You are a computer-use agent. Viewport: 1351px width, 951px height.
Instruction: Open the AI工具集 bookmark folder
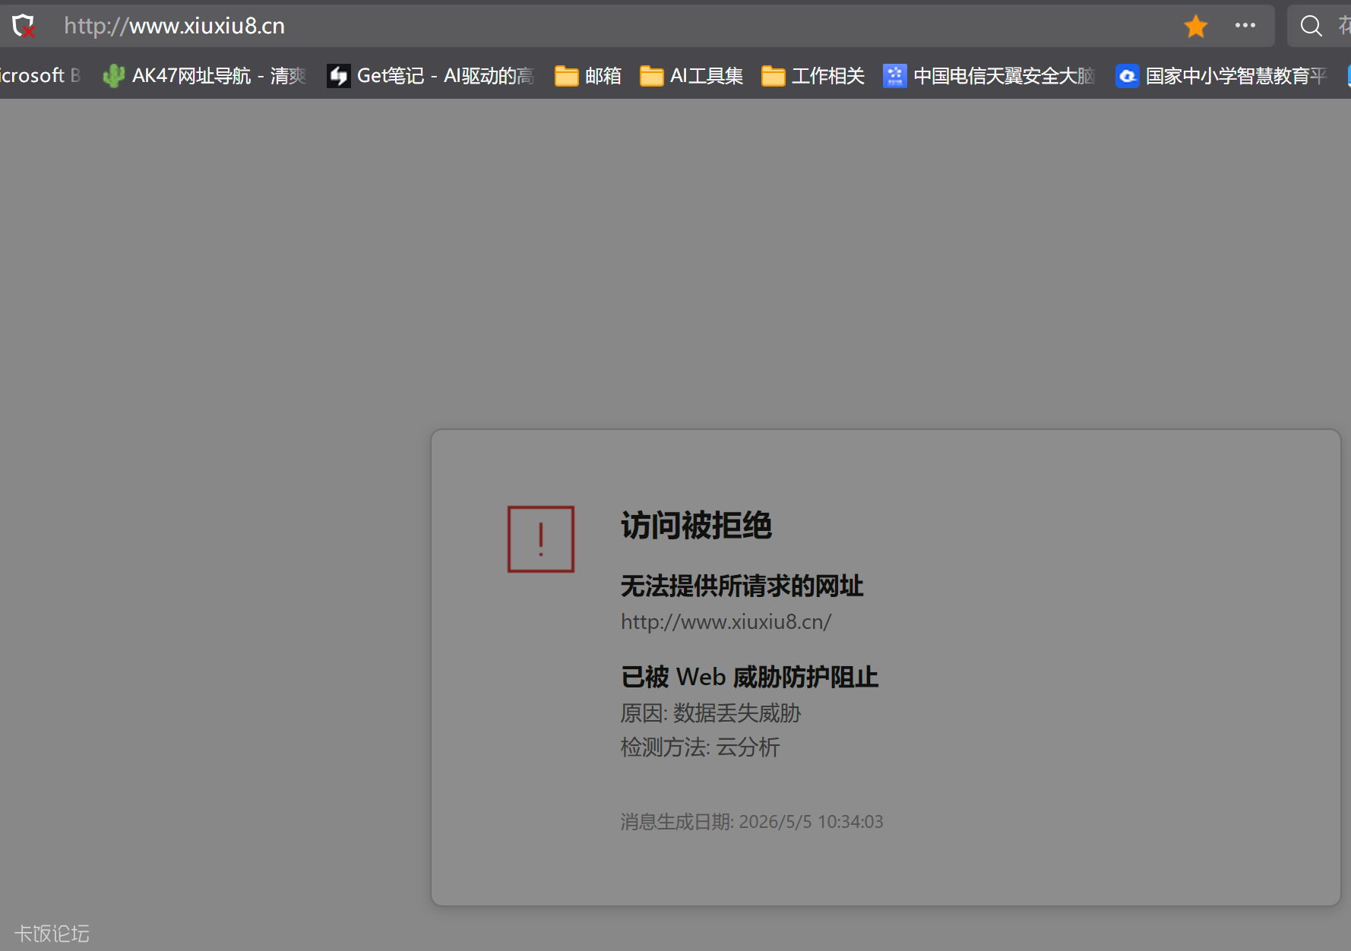(691, 75)
